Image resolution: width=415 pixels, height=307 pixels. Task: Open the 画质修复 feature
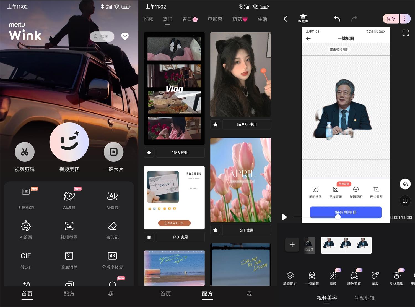click(26, 198)
